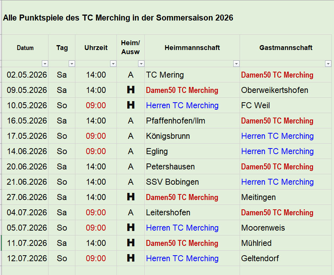
Task: Expand the Uhrzeit filter arrow
Action: coord(113,64)
